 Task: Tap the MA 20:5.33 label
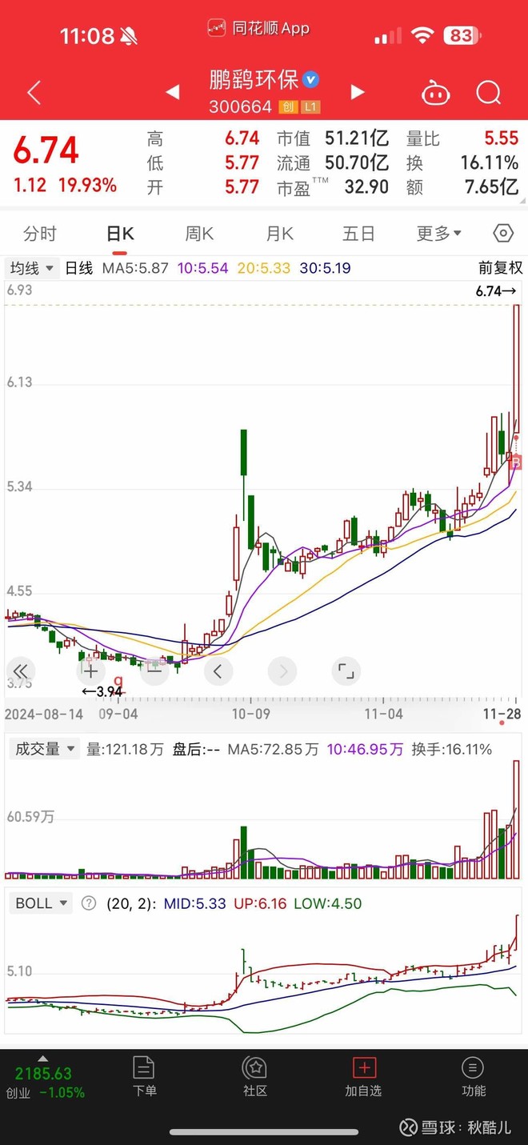(264, 268)
